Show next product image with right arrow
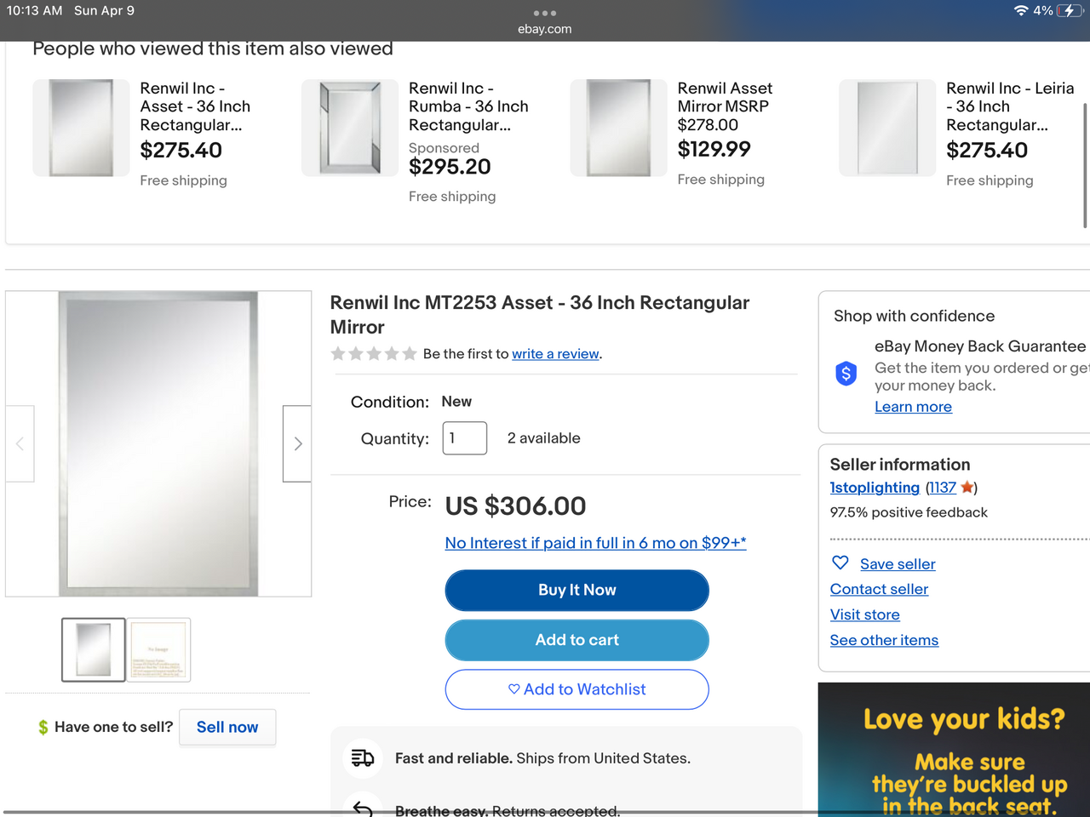Viewport: 1090px width, 817px height. (x=297, y=443)
